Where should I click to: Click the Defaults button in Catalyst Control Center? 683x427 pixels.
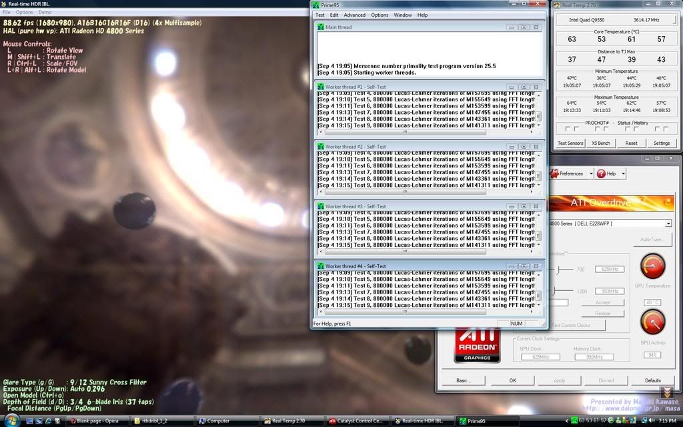652,380
